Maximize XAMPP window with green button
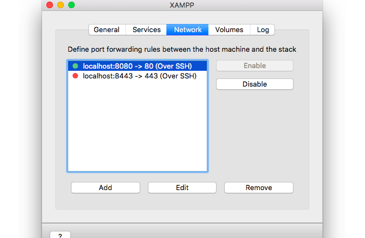 pyautogui.click(x=71, y=5)
